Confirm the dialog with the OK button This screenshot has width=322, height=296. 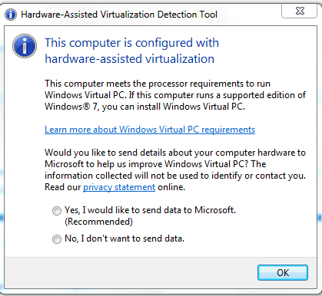click(283, 273)
